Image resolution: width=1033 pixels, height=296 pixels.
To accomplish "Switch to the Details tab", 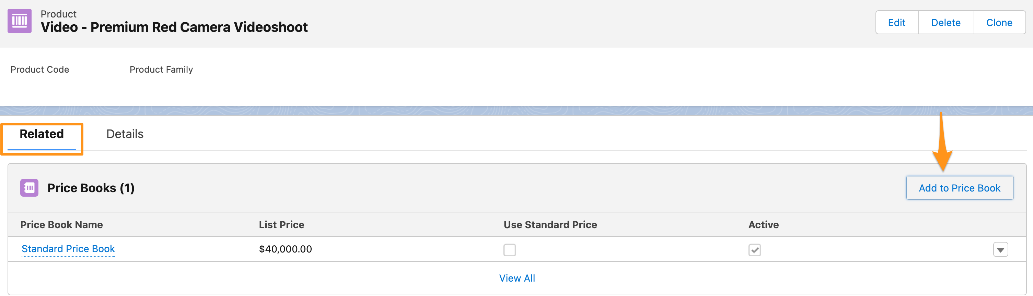I will (x=125, y=134).
